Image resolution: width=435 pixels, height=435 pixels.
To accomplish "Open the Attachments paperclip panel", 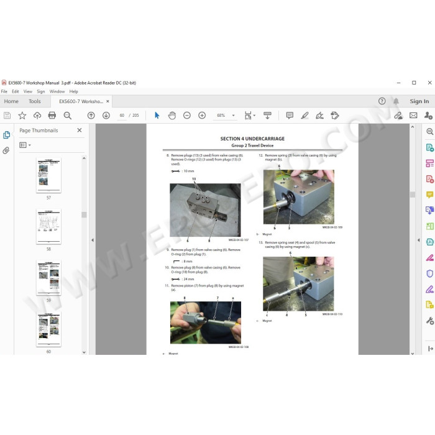I will 6,150.
